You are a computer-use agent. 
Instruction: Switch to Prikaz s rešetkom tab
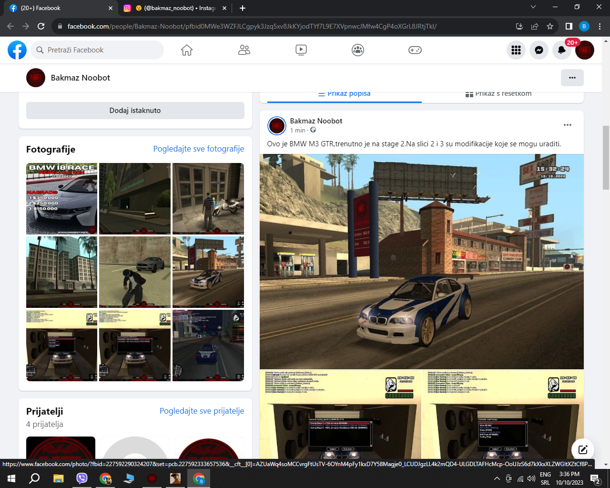pos(498,94)
